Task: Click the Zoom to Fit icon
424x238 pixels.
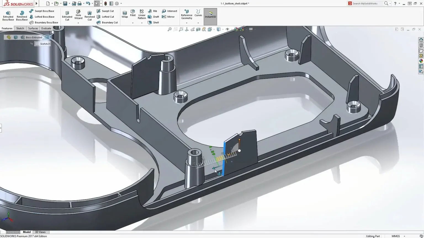Action: click(x=170, y=29)
